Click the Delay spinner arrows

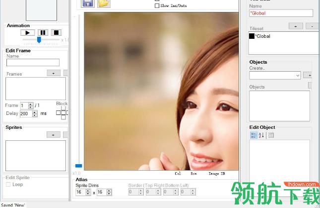tap(35, 113)
